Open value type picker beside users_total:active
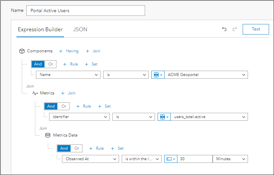Screen dimensions: 274x175 (164, 117)
